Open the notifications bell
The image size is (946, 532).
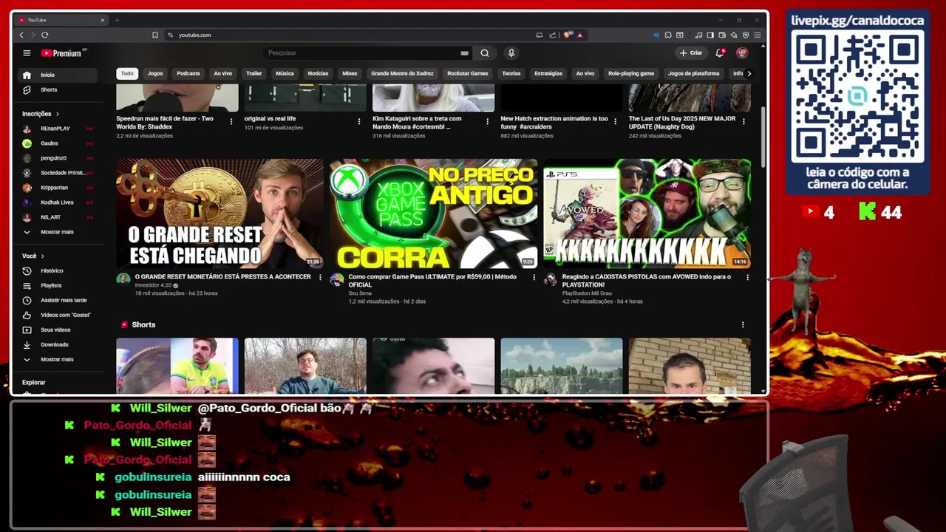point(720,53)
